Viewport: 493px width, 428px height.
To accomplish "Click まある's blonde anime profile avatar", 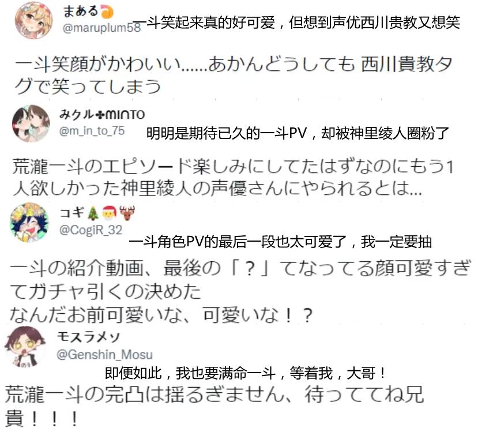I will 34,20.
